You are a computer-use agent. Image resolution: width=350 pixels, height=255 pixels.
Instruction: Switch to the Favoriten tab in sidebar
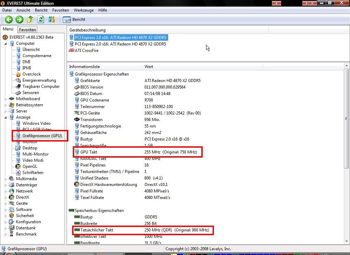(27, 30)
